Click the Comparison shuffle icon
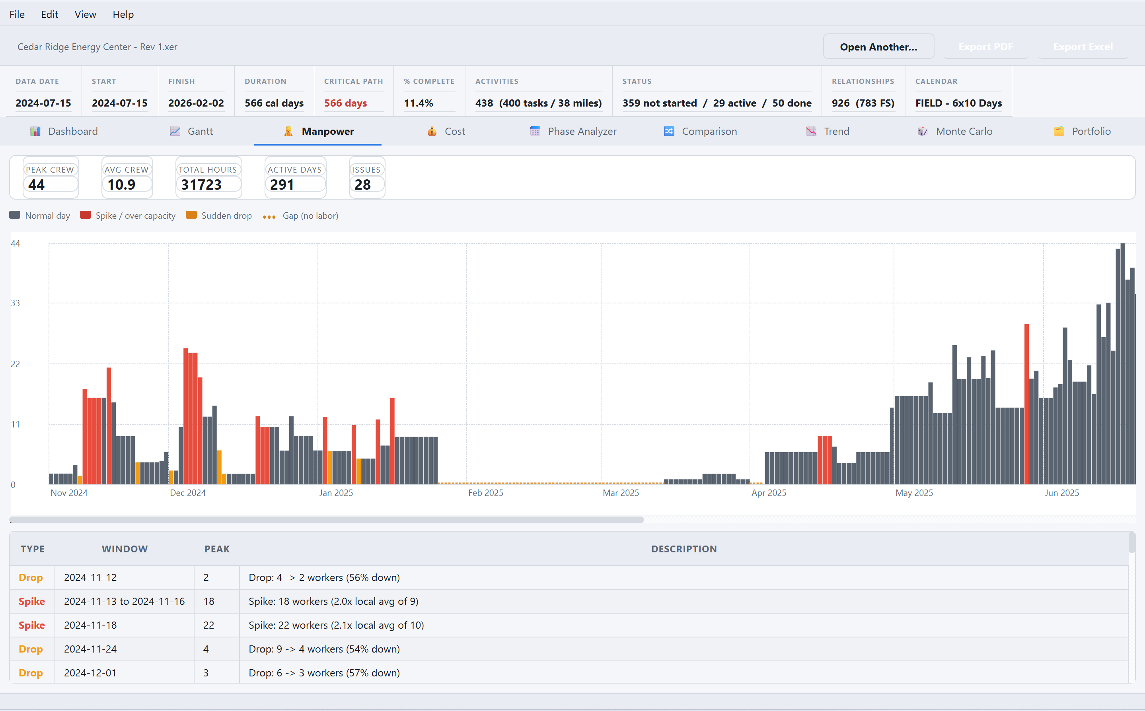The image size is (1145, 711). pos(669,131)
